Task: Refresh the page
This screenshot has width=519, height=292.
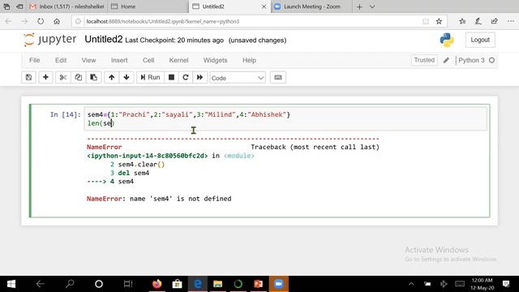Action: coord(41,22)
